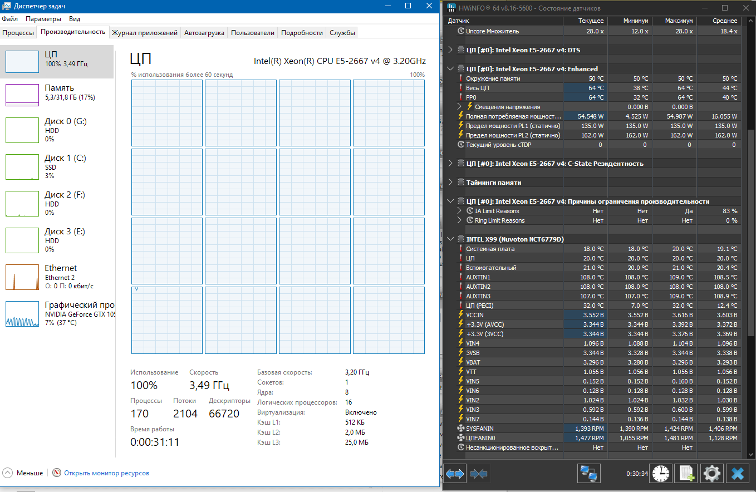
Task: Switch to the Подробности tab
Action: [x=302, y=33]
